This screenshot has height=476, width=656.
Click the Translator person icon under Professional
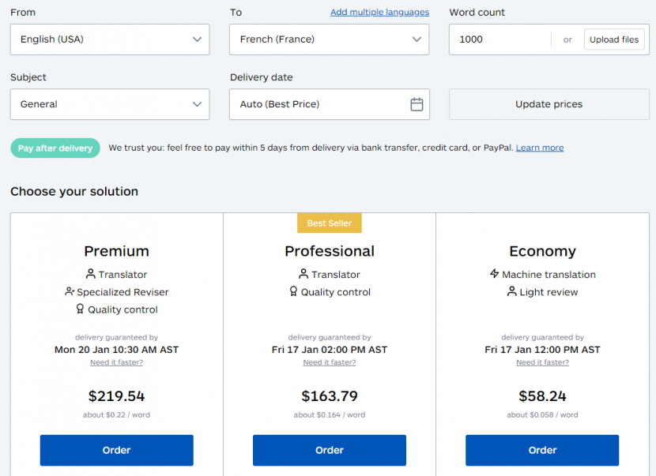[303, 274]
